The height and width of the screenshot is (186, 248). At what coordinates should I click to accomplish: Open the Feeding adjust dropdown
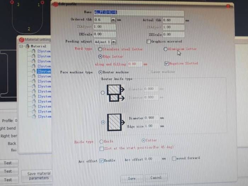point(114,42)
